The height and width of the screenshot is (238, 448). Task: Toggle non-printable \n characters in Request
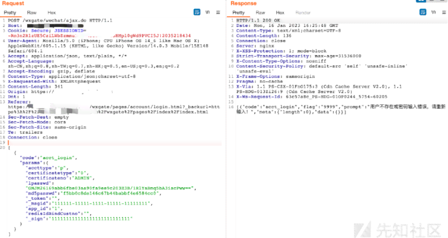[208, 12]
